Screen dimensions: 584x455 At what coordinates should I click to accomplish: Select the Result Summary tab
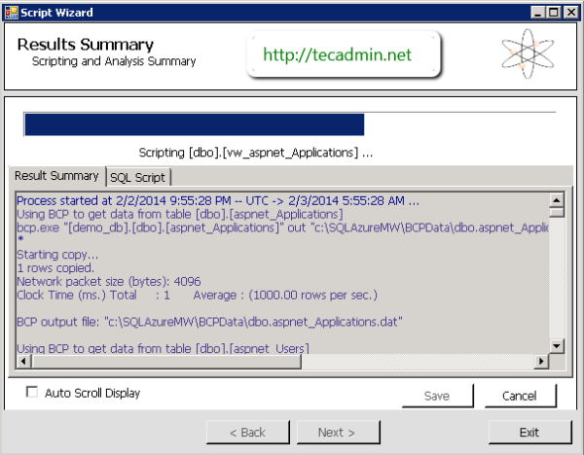pos(56,176)
